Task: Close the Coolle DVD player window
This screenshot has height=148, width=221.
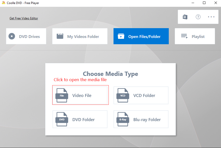Action: 215,3
